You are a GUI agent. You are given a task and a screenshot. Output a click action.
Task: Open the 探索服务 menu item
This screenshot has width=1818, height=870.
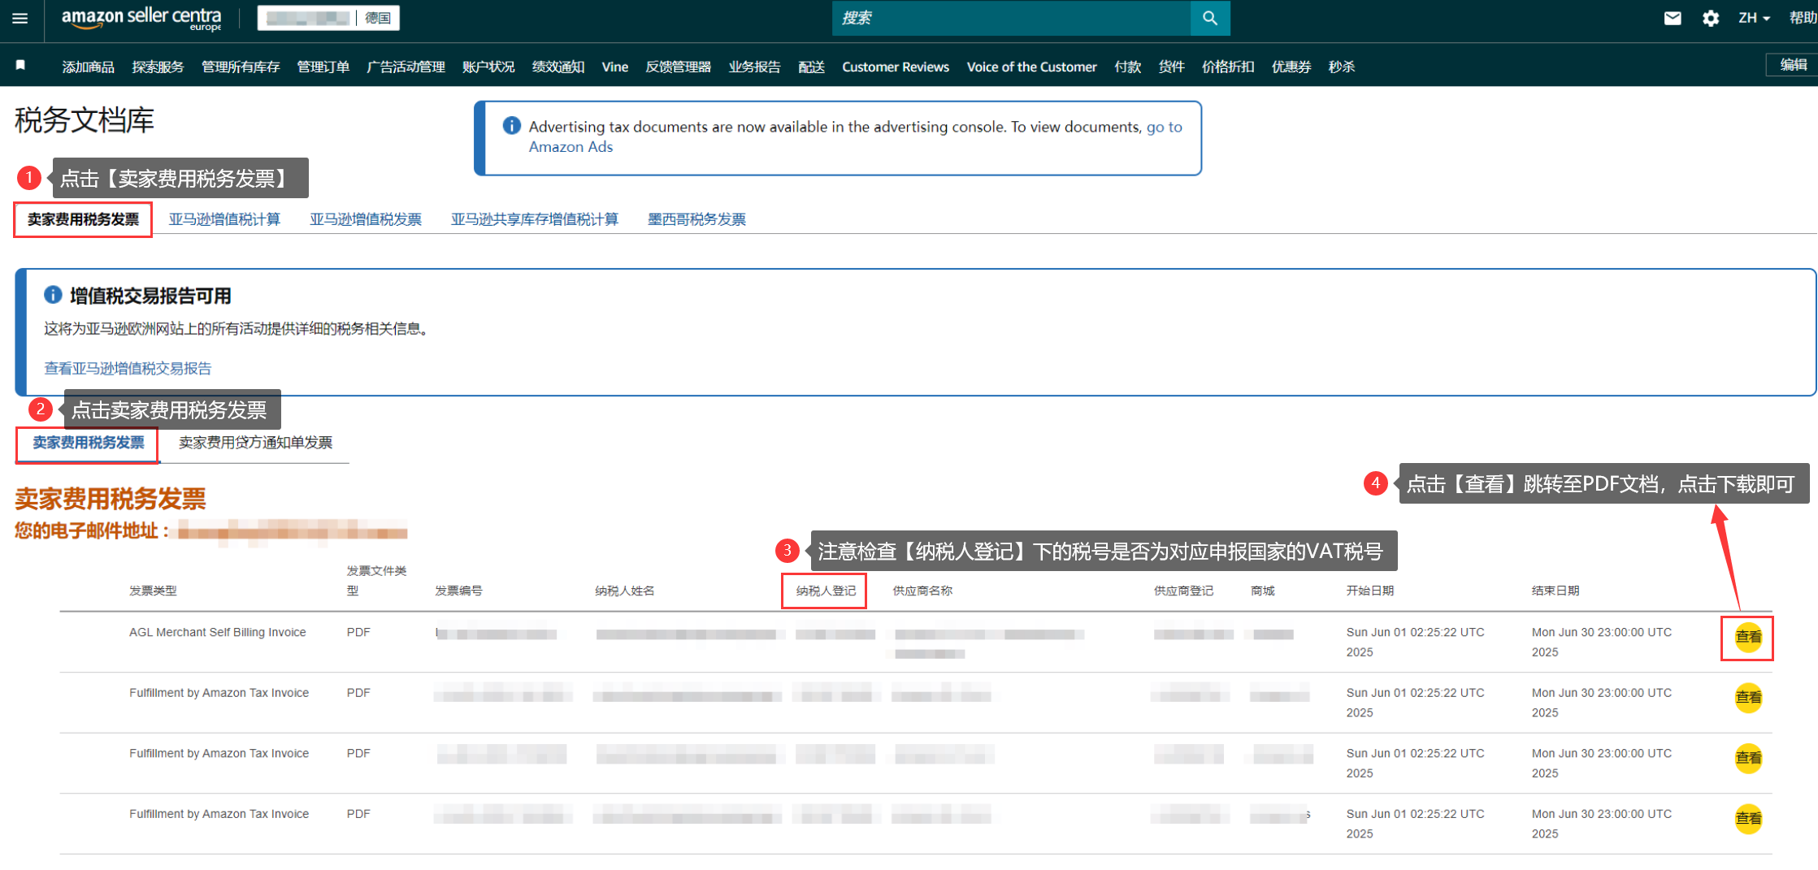pos(158,67)
